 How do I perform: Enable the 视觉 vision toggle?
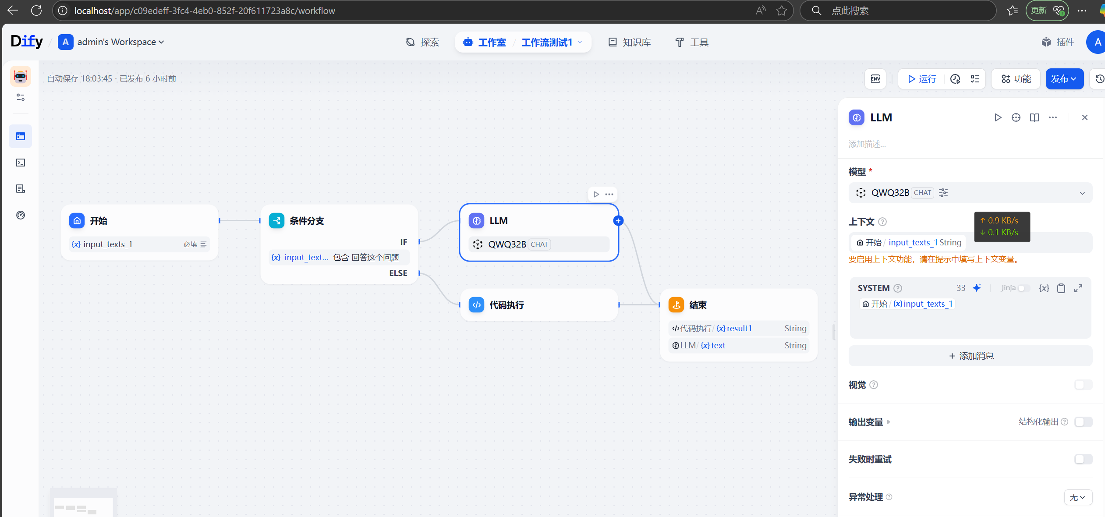coord(1083,385)
